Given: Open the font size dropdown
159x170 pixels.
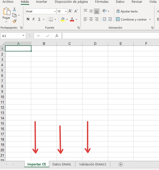Looking at the screenshot, I should [66, 11].
